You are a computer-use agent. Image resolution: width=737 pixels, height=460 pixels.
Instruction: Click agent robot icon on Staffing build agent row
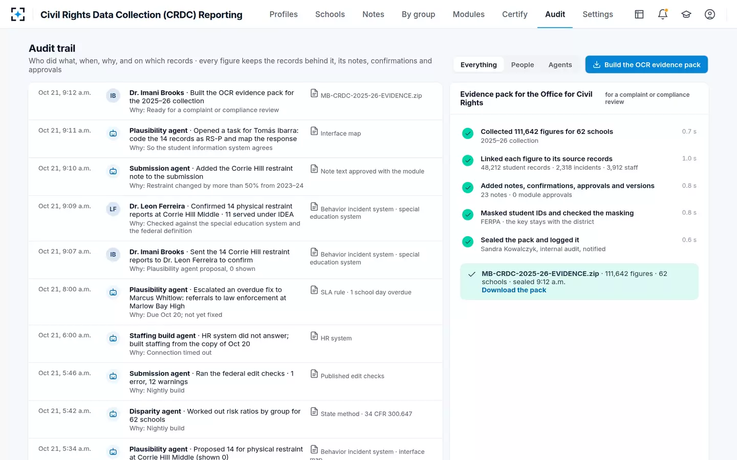pyautogui.click(x=113, y=338)
